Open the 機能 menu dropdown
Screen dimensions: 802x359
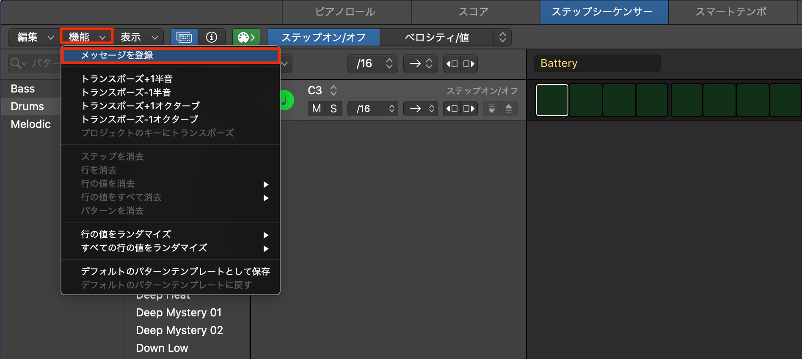tap(87, 37)
